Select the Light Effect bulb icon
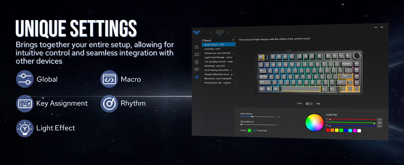 click(x=197, y=62)
